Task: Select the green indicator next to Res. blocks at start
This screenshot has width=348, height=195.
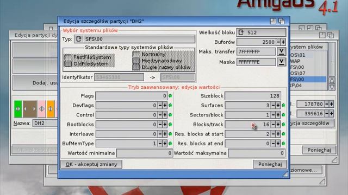Action: [x=283, y=134]
